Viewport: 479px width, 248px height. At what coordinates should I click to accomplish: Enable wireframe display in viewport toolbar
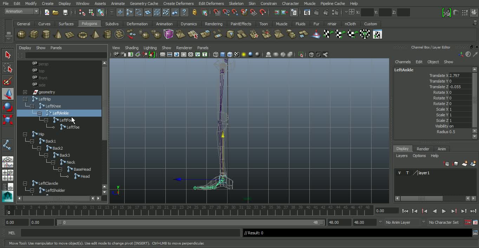coord(216,54)
